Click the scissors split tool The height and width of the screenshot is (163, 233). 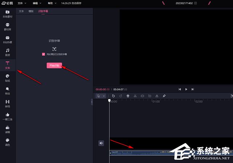(x=135, y=96)
